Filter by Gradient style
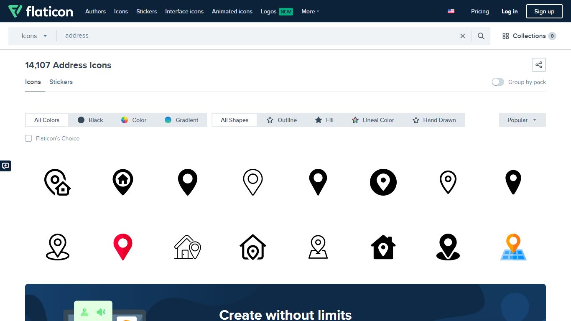 (x=181, y=120)
